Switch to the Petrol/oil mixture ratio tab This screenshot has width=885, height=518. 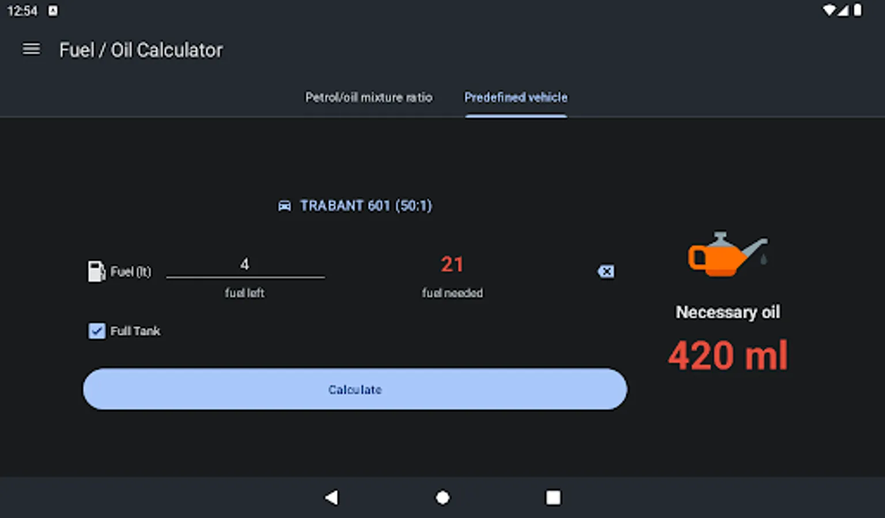click(x=369, y=97)
